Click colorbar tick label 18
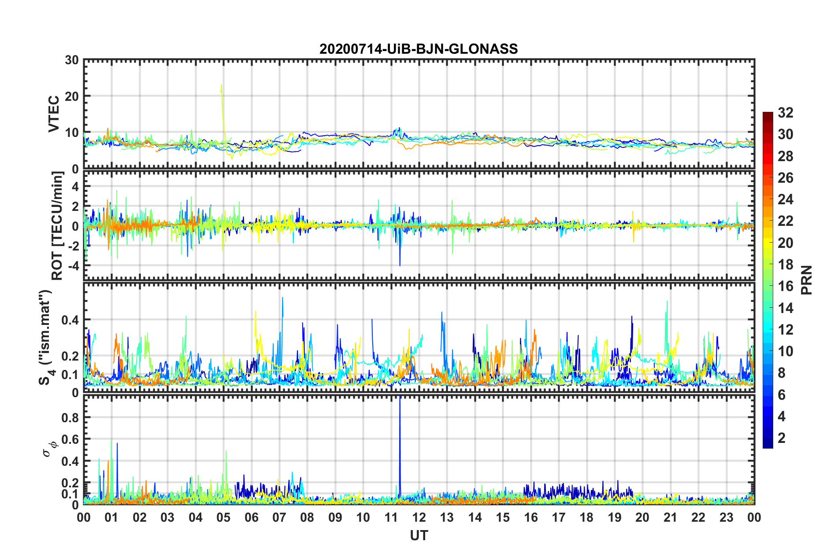Viewport: 838px width, 560px height. point(785,265)
